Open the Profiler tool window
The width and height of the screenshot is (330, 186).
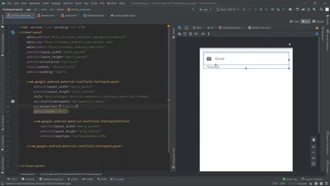(x=88, y=179)
